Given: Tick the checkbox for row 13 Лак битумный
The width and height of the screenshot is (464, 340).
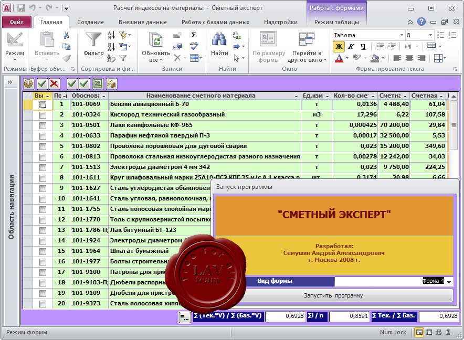Looking at the screenshot, I should pos(43,230).
